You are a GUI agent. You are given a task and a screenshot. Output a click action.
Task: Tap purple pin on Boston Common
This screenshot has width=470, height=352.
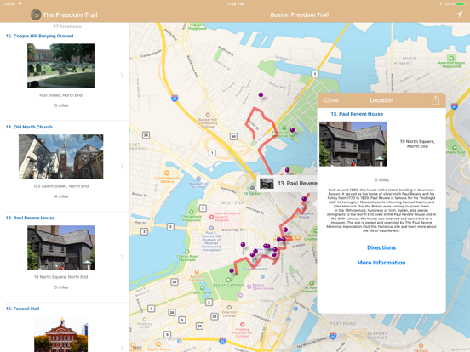coord(232,271)
